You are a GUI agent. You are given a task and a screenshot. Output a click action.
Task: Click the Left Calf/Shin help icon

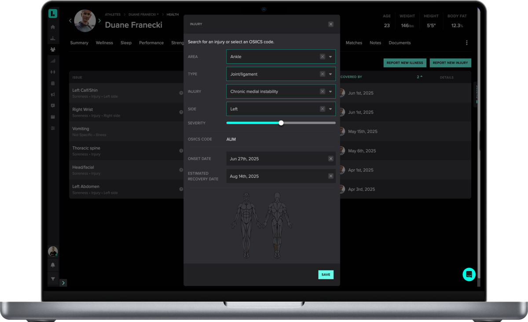click(x=181, y=93)
